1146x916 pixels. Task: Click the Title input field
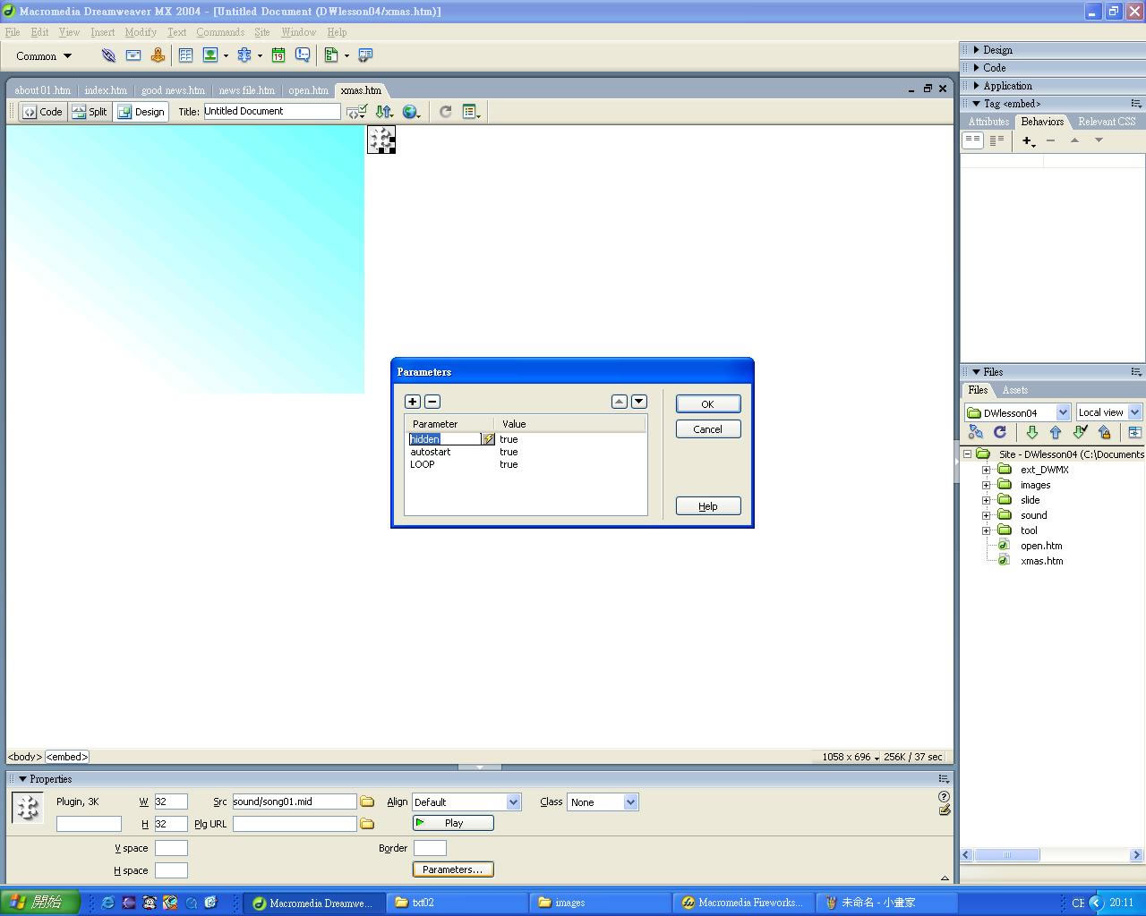pos(272,111)
